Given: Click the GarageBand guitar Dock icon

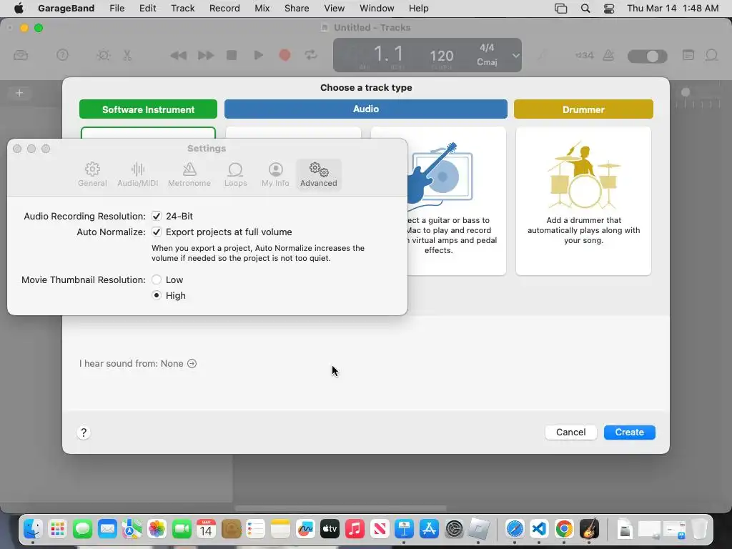Looking at the screenshot, I should pos(589,529).
